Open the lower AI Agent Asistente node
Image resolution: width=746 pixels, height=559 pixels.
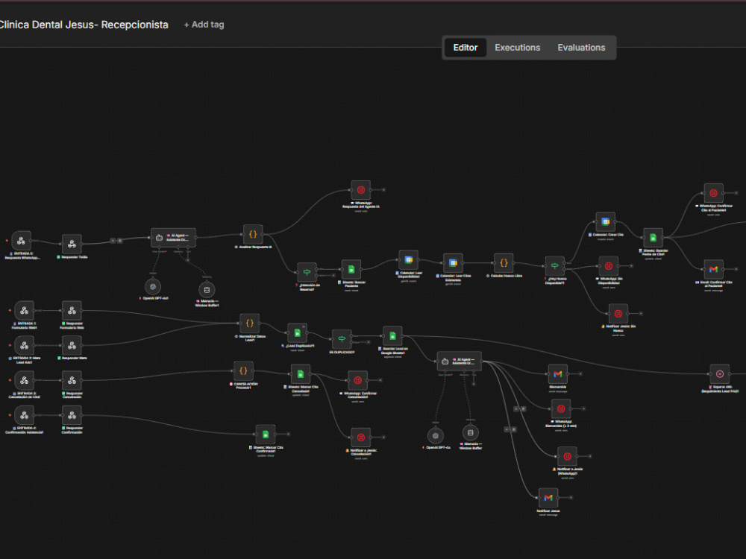click(459, 361)
